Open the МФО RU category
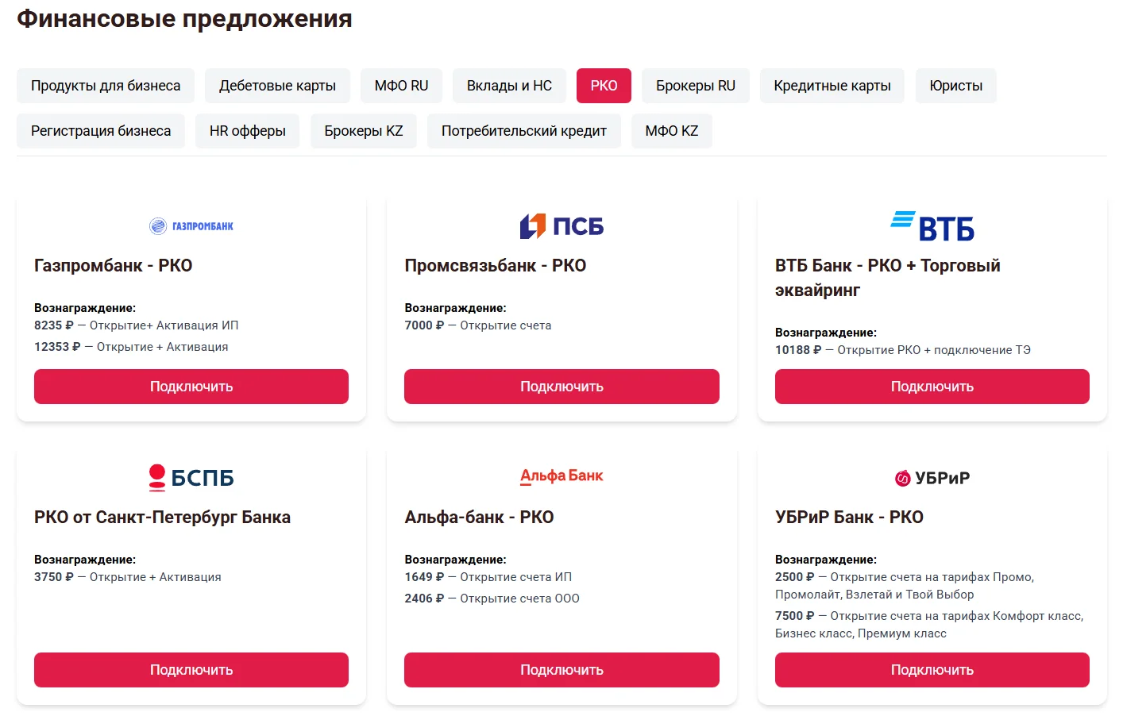The height and width of the screenshot is (716, 1123). (401, 85)
